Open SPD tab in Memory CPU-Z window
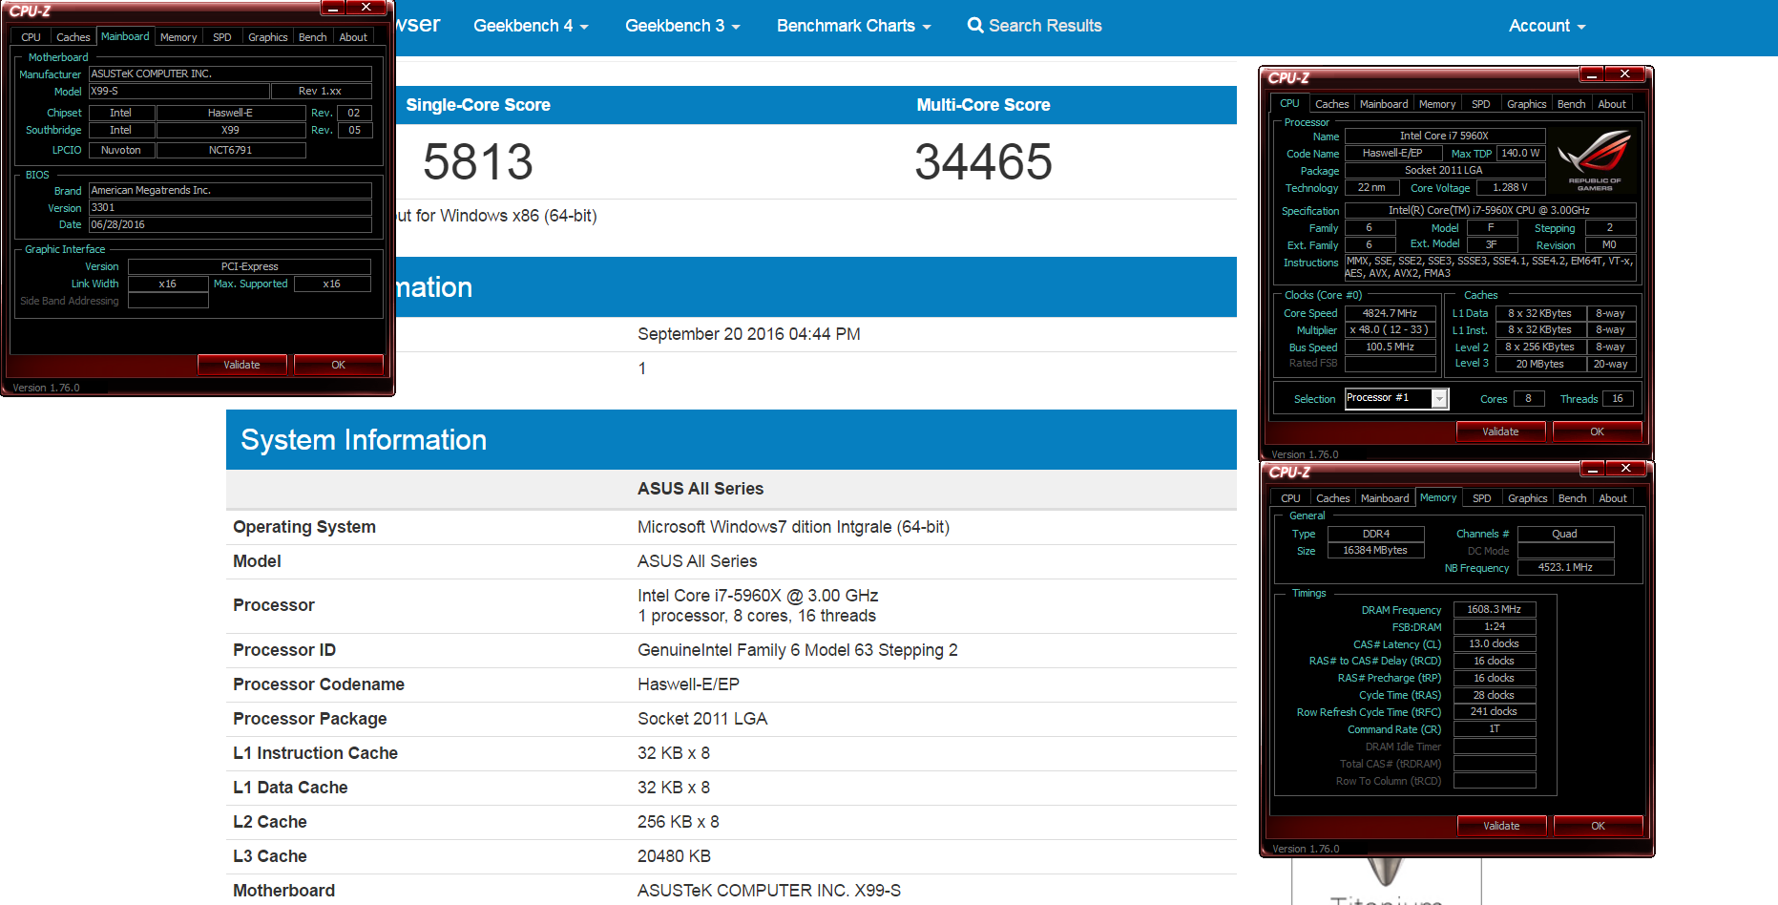 [1481, 498]
